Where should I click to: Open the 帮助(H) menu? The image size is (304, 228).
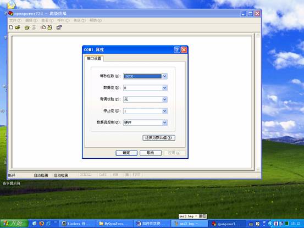click(x=96, y=20)
